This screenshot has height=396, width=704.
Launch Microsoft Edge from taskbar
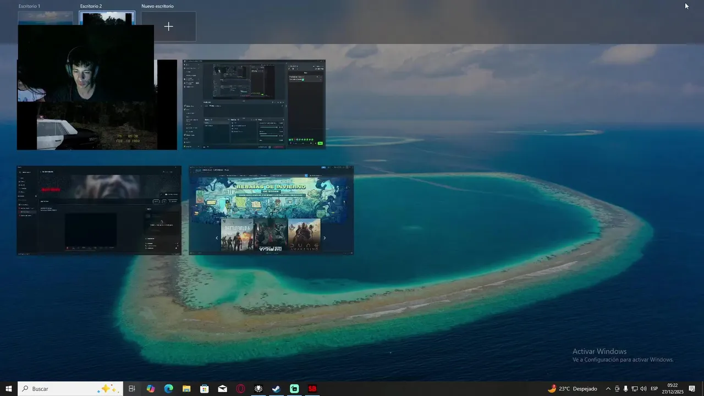coord(169,389)
